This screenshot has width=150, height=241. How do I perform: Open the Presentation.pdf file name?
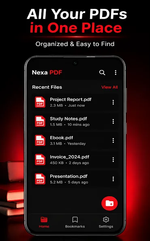[x=69, y=176]
